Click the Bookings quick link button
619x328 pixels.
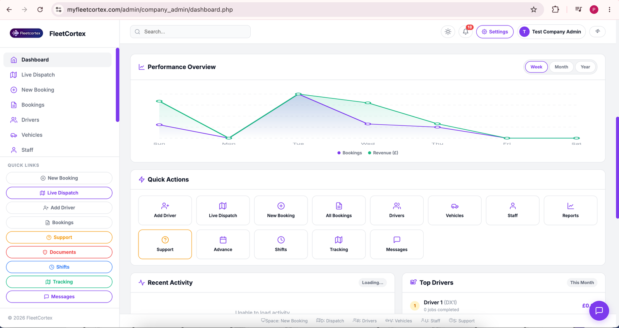point(59,223)
